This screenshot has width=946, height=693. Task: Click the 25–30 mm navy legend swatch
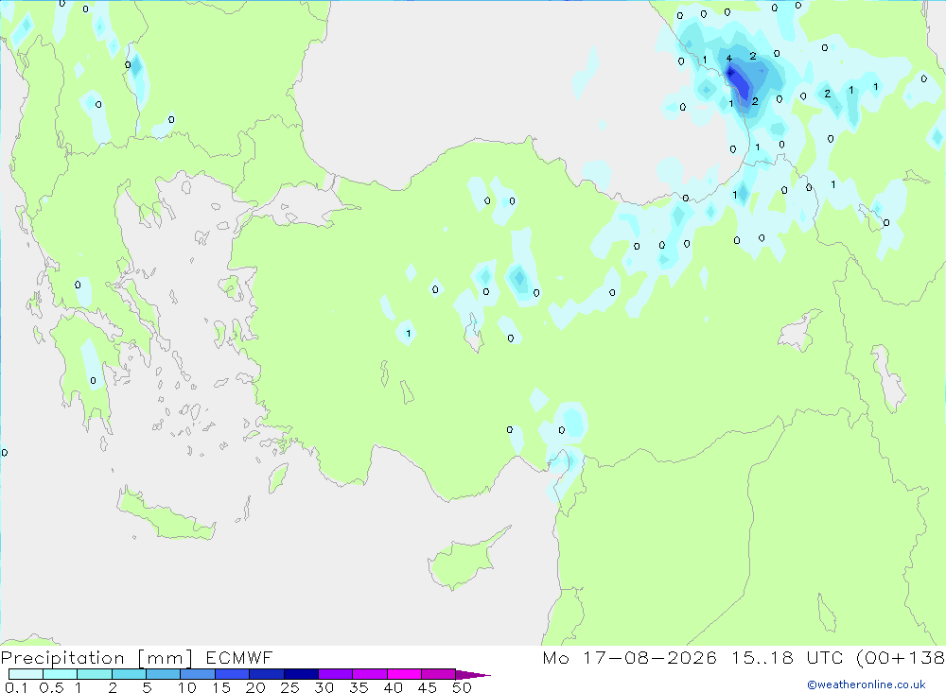click(301, 674)
